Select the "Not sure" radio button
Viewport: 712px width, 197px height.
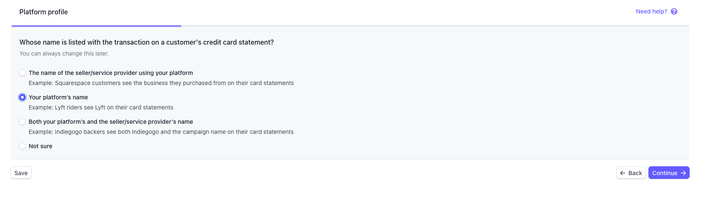pos(22,146)
